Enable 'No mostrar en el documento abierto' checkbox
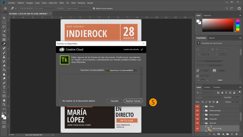243x137 pixels. point(60,101)
